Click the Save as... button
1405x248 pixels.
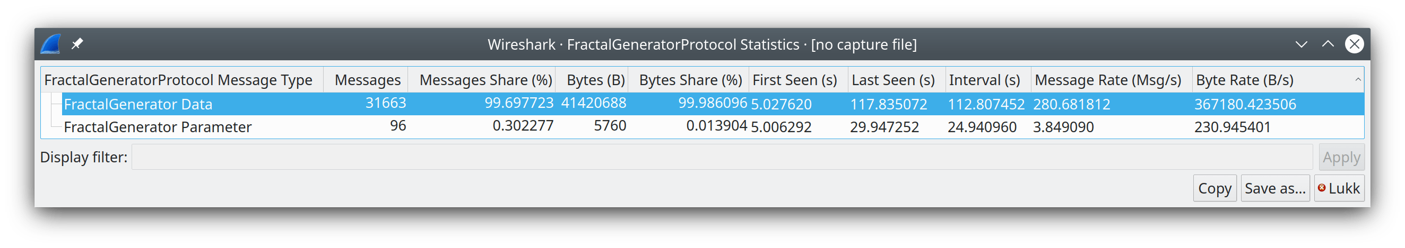pos(1274,188)
